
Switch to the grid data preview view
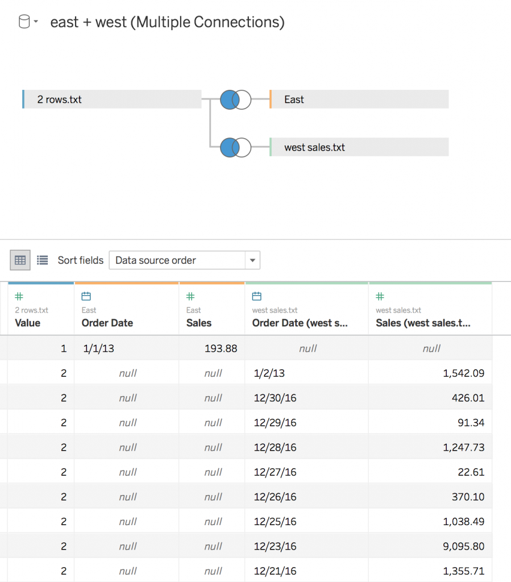(20, 260)
